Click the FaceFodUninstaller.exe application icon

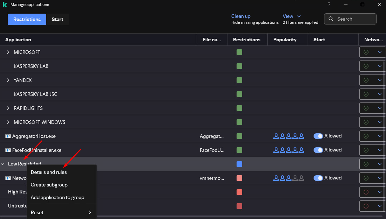click(8, 150)
